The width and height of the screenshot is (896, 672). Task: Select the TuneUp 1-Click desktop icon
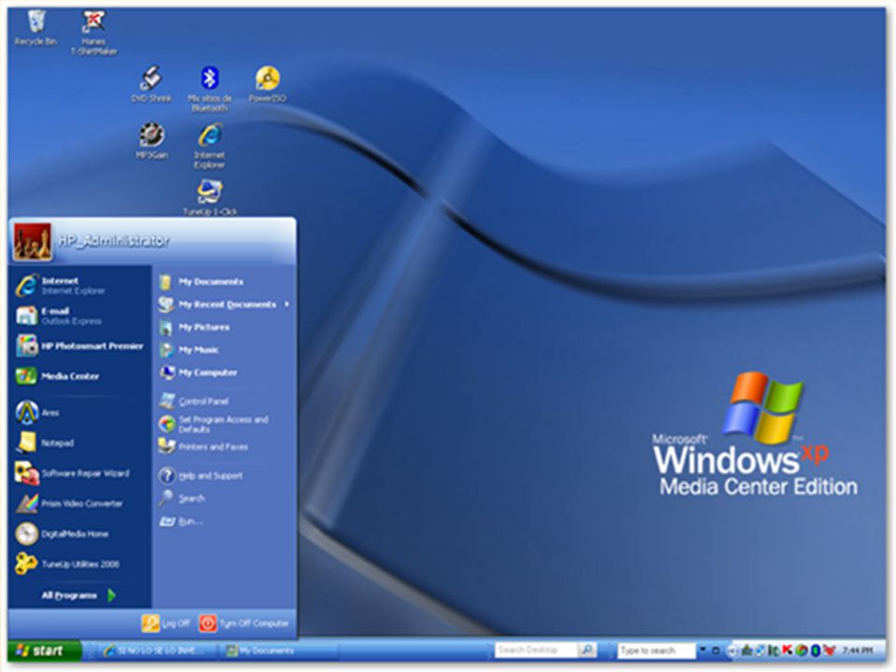click(210, 197)
